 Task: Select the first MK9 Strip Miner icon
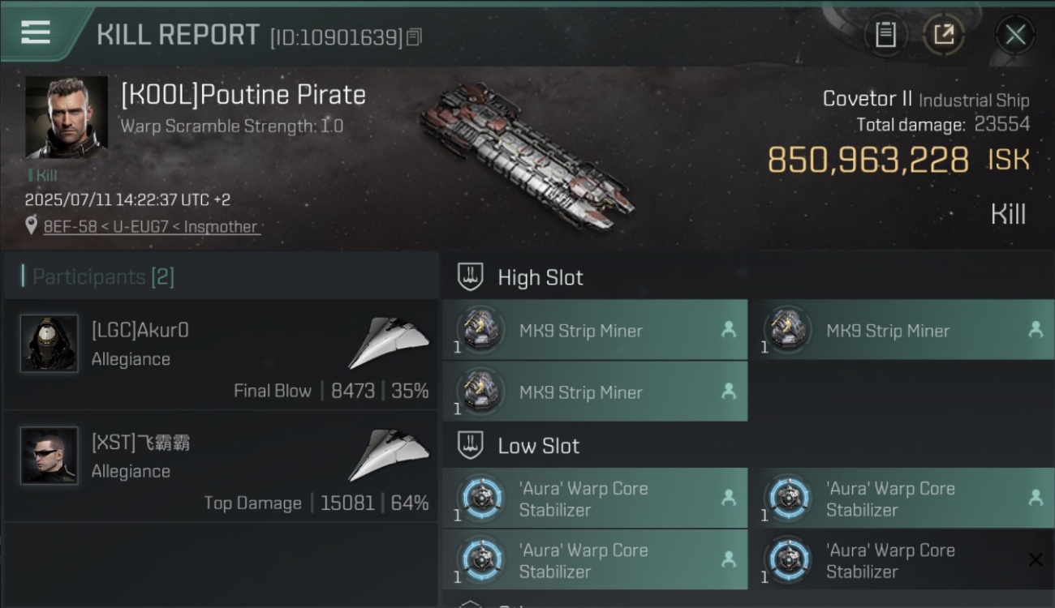pos(480,330)
